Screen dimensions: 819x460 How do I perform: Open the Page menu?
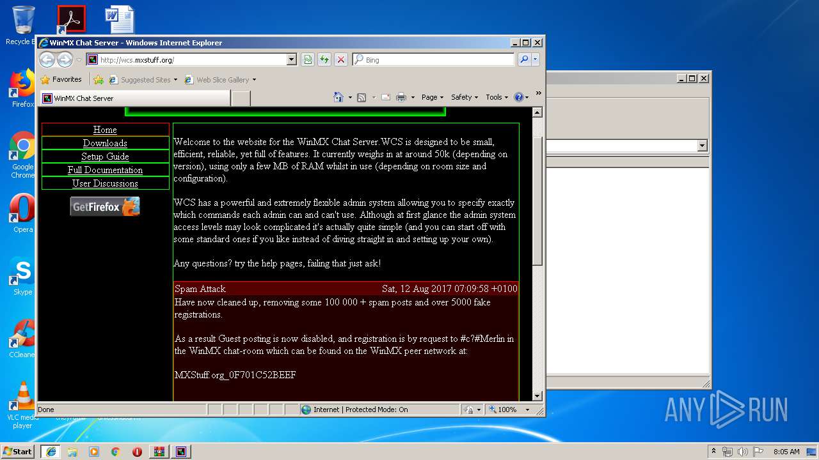(433, 97)
